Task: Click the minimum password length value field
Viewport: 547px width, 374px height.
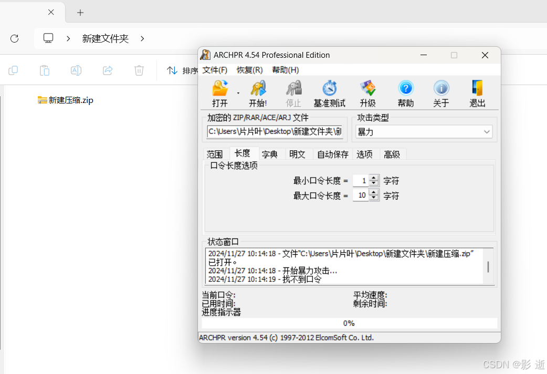Action: 361,181
